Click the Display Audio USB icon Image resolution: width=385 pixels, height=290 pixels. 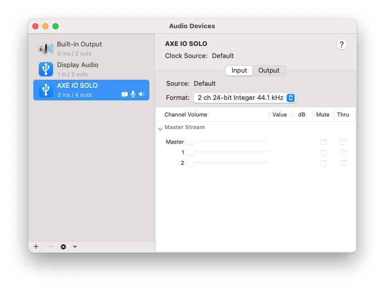tap(46, 69)
